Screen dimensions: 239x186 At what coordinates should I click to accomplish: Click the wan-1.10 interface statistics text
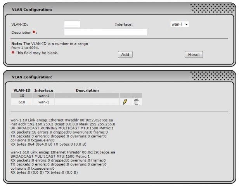click(x=63, y=132)
